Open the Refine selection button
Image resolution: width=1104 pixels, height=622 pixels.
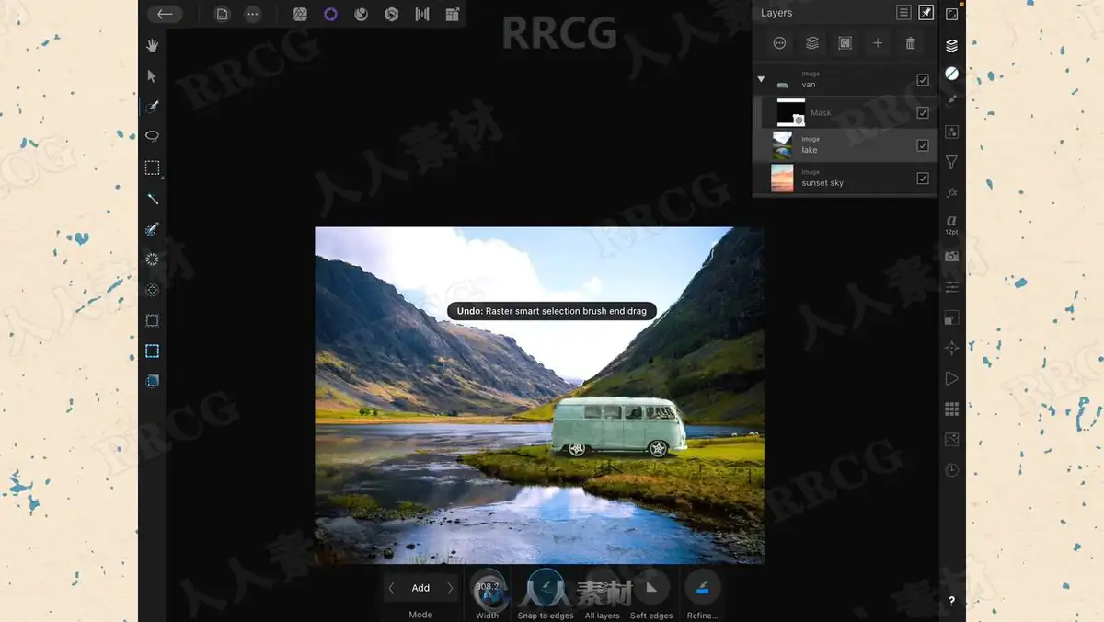pos(702,587)
